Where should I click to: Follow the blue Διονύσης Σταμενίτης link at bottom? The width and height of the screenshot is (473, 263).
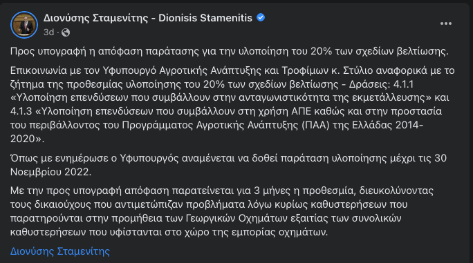(60, 251)
